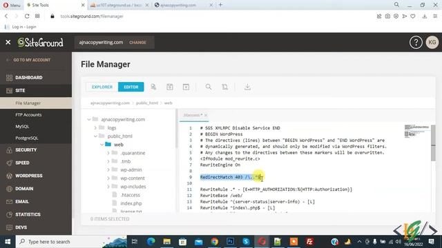Expand the .tmb folder chevron

108,161
